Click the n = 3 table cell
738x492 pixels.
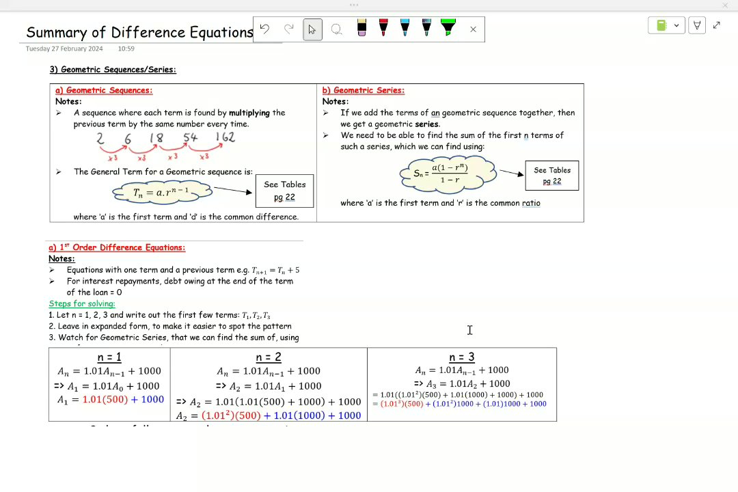coord(462,384)
